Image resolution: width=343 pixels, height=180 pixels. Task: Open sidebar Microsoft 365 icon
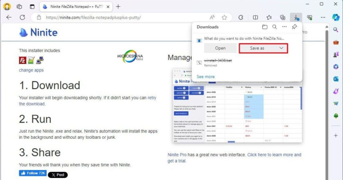coord(336,67)
